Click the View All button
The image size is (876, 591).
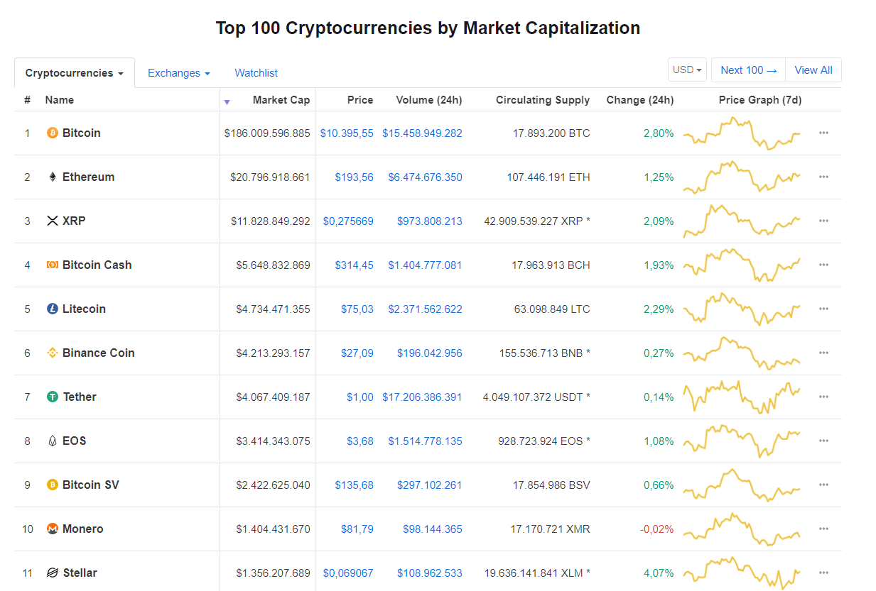pyautogui.click(x=813, y=70)
